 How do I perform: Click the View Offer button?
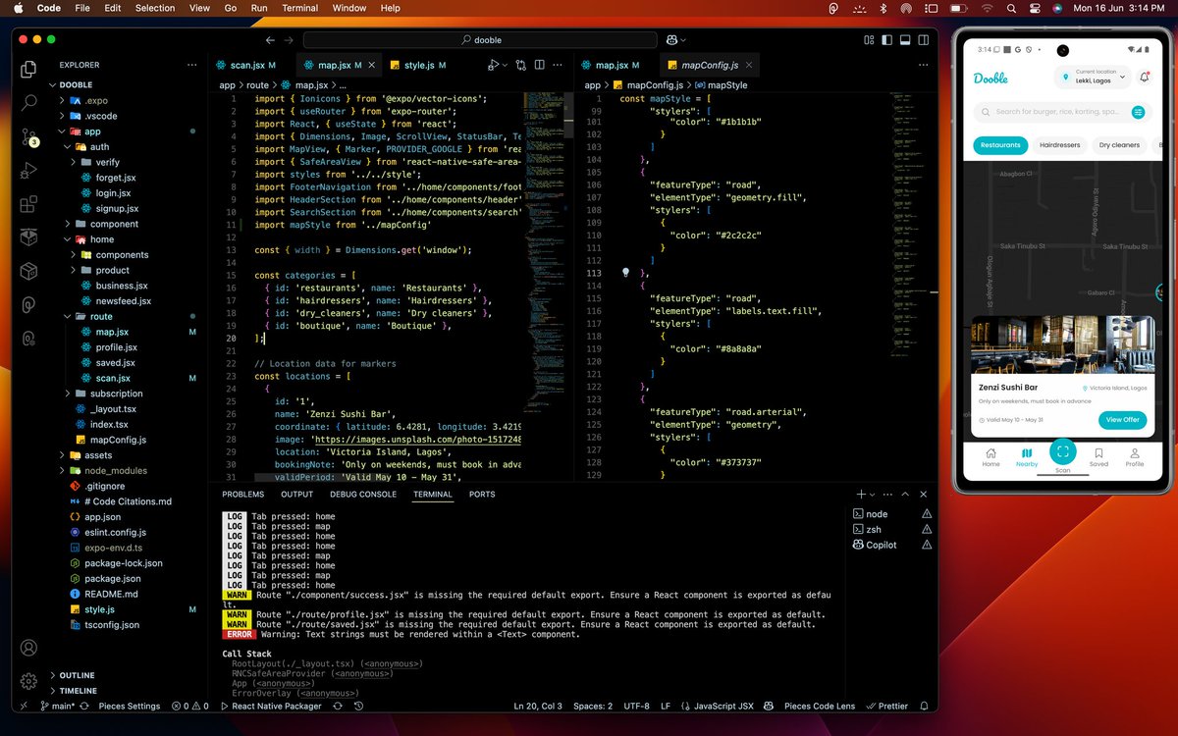point(1122,420)
